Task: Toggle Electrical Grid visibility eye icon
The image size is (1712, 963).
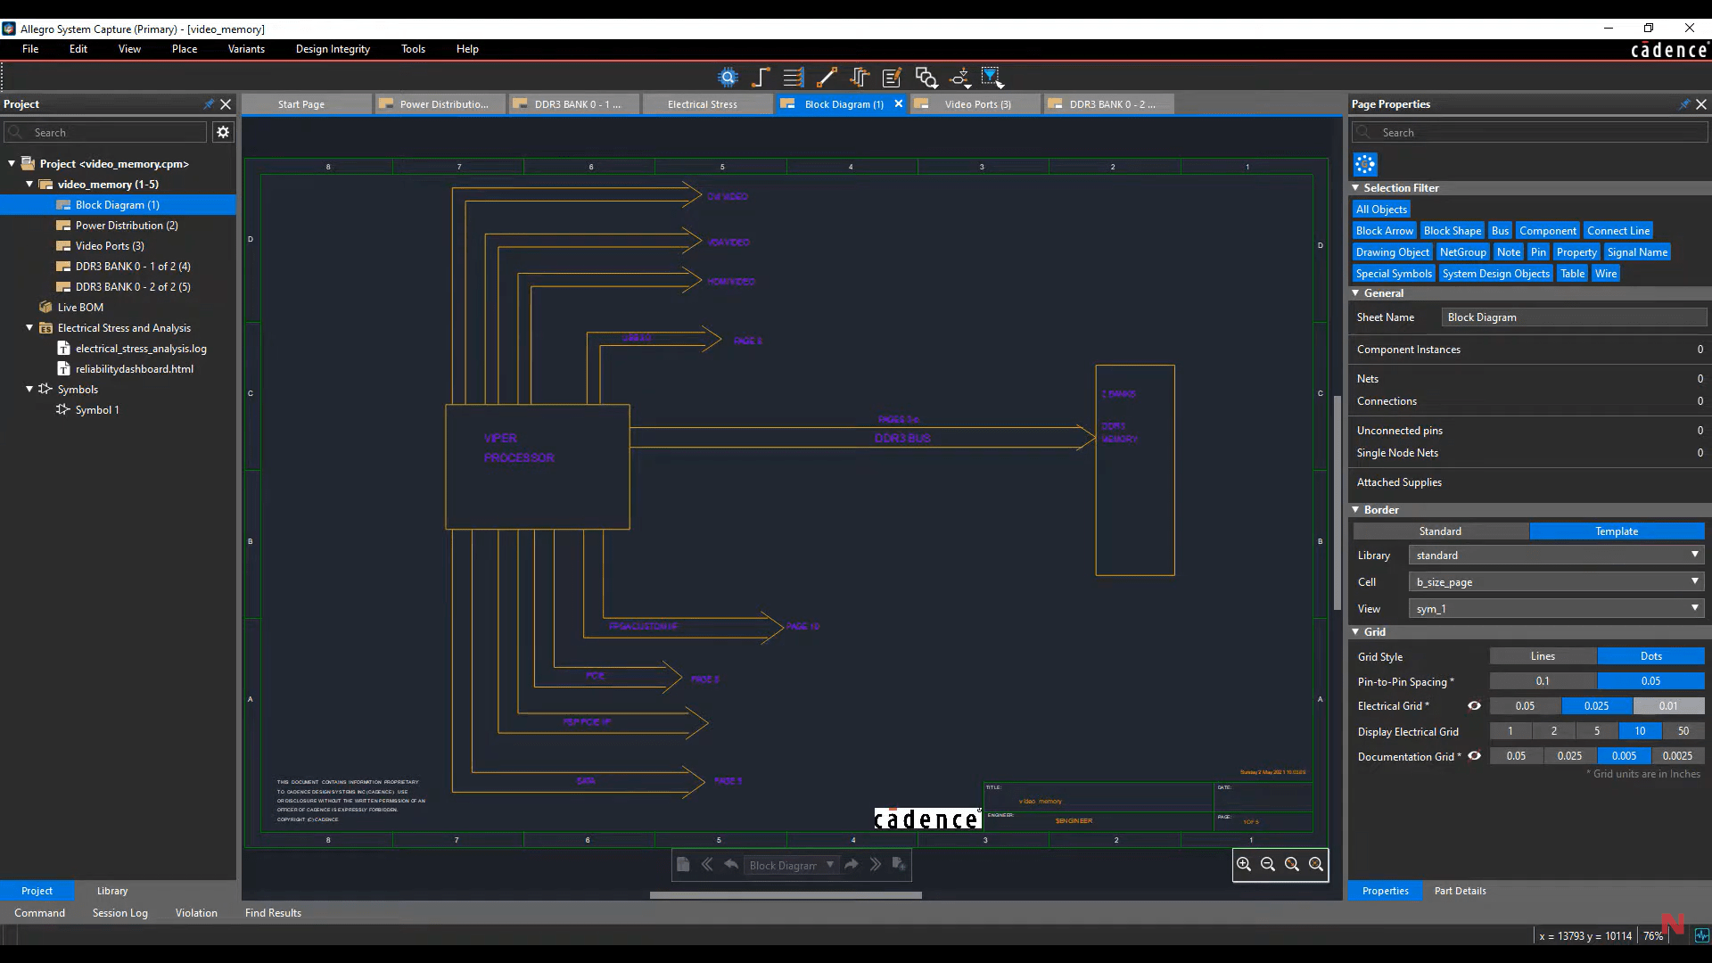Action: [x=1474, y=705]
